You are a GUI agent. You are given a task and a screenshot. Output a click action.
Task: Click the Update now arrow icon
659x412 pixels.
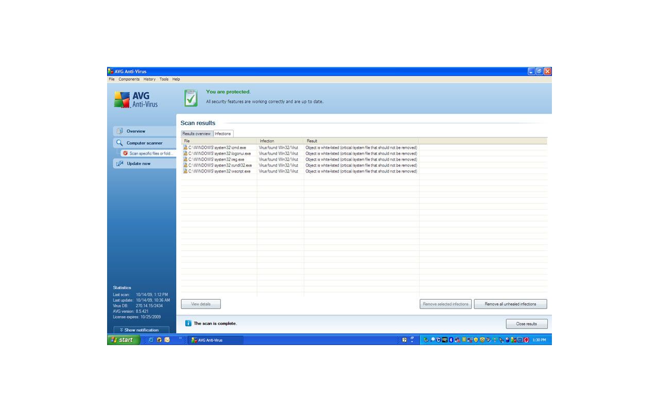(120, 164)
